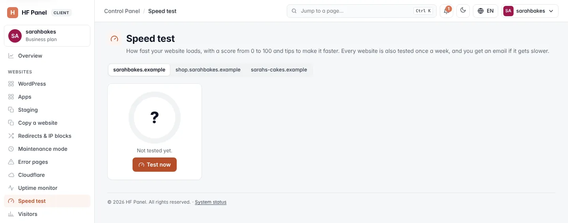Switch to sarahs-cakes.example tab
Image resolution: width=568 pixels, height=223 pixels.
279,70
